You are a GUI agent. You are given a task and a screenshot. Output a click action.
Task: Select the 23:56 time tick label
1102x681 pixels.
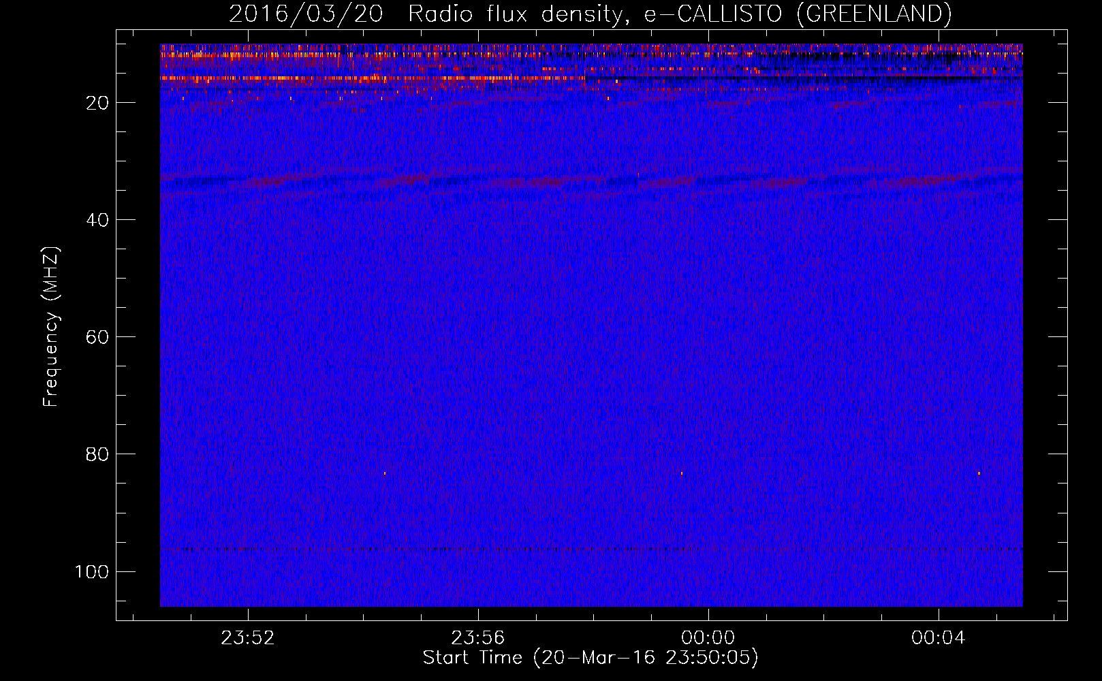(478, 638)
